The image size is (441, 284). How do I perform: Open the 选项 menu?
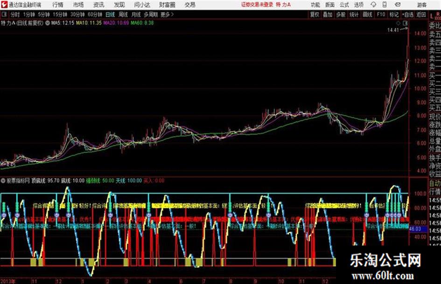(x=359, y=5)
